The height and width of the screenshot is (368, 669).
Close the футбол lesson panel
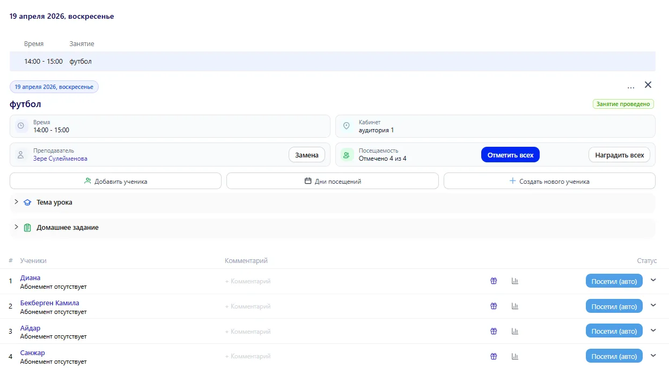tap(648, 85)
